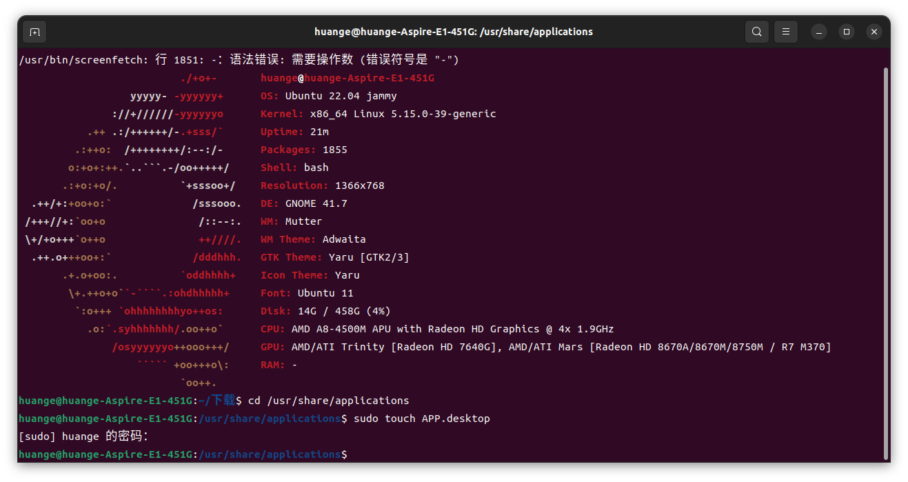Click the search icon in the header bar
The image size is (908, 482).
(756, 32)
